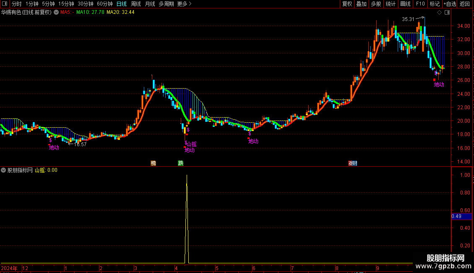Toggle the right panel icon beside the diamond

[x=447, y=13]
